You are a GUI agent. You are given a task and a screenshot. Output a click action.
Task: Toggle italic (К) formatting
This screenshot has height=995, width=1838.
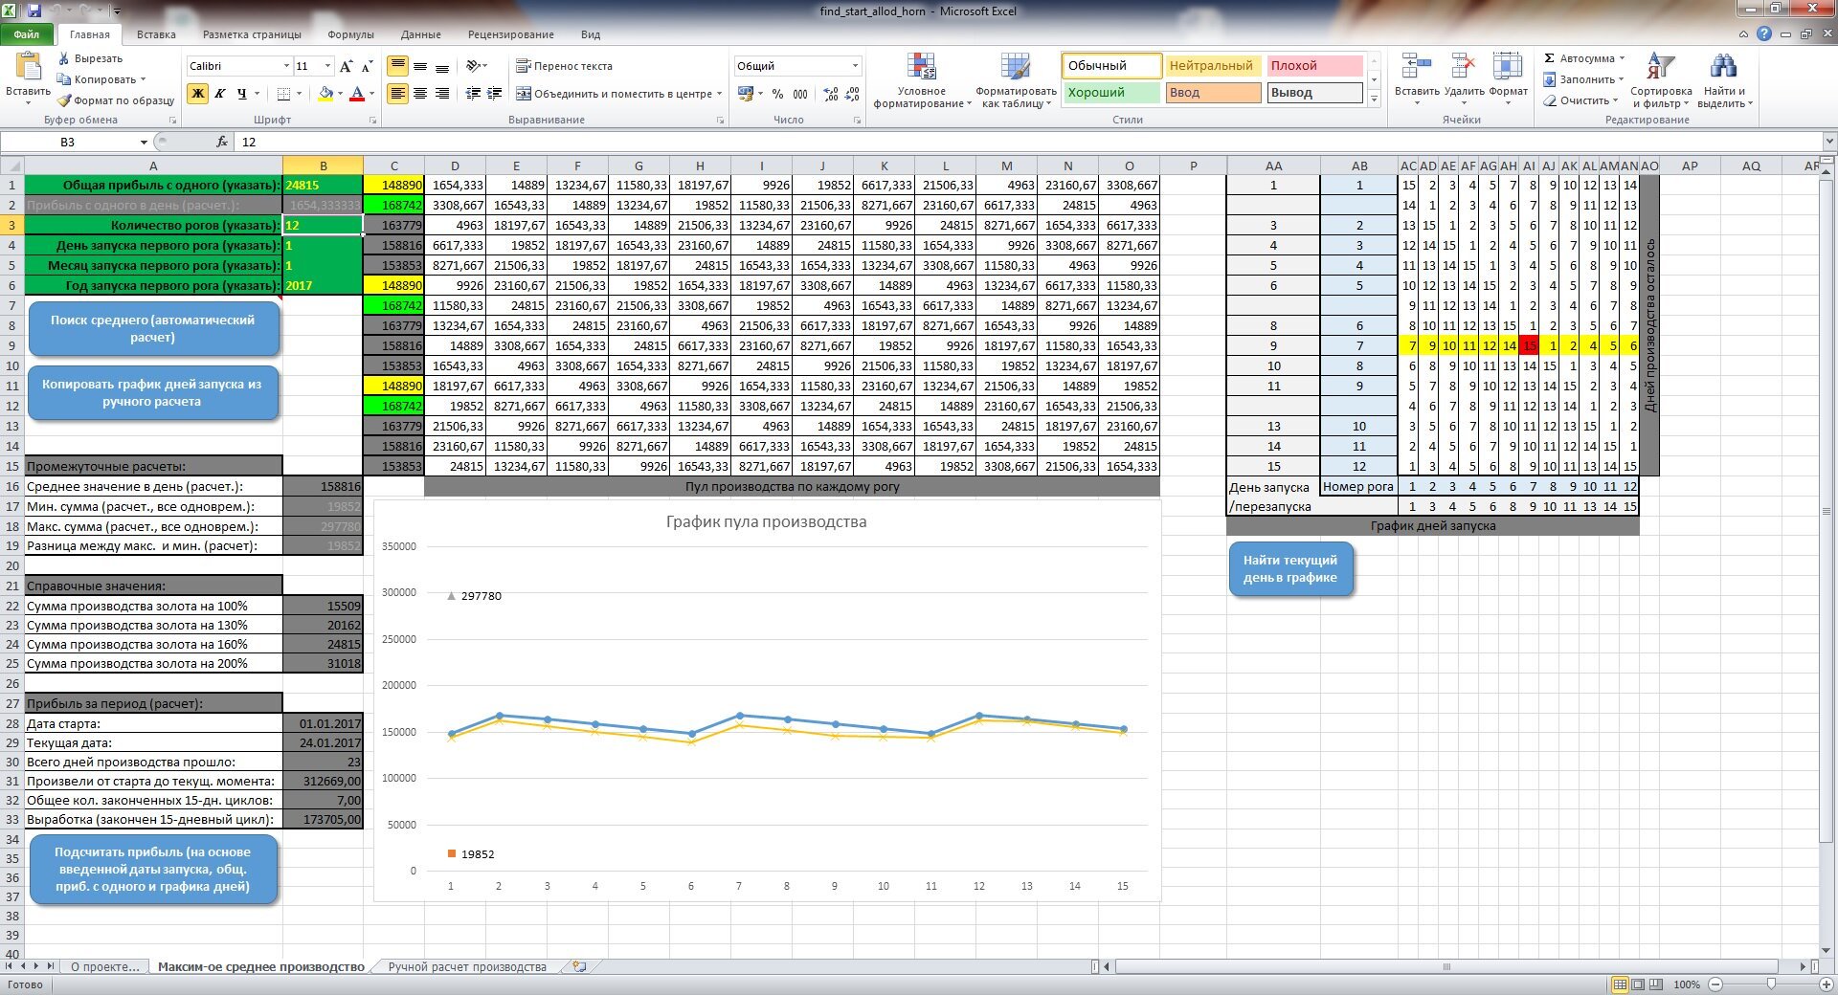click(220, 94)
